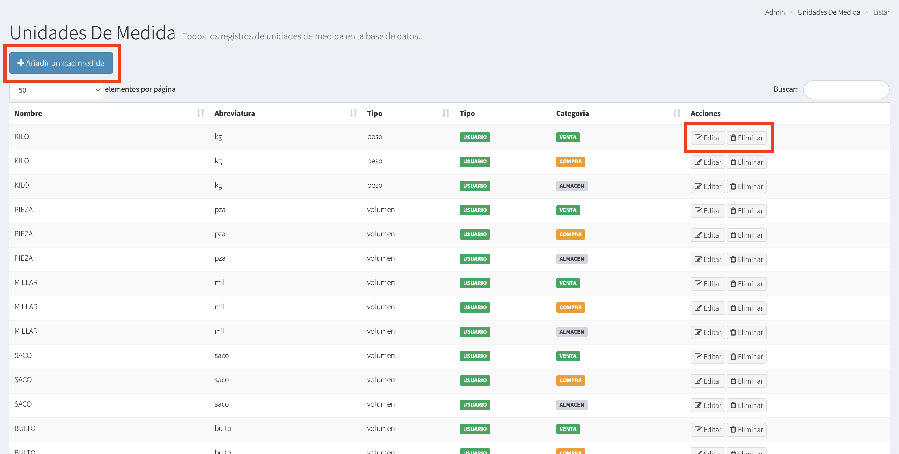
Task: Click the Admin breadcrumb link
Action: coord(774,12)
